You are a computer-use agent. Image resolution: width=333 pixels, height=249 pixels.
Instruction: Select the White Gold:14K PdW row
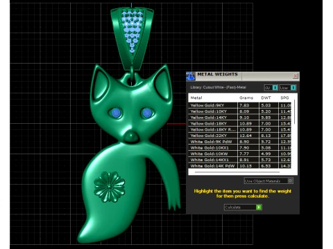(240, 166)
